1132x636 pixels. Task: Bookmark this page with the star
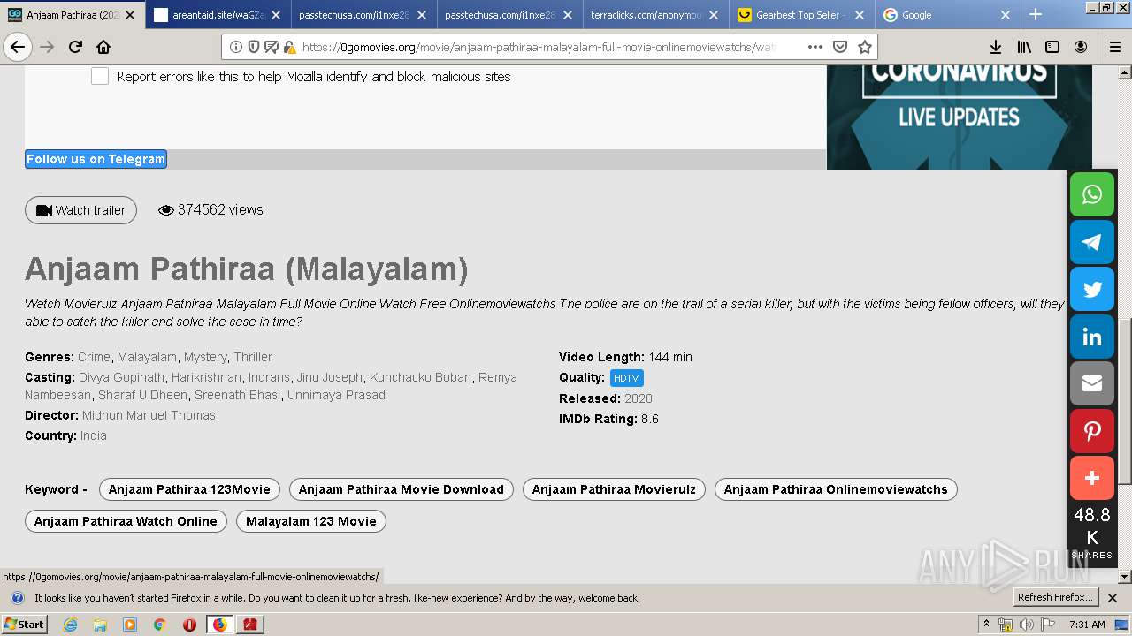coord(865,47)
